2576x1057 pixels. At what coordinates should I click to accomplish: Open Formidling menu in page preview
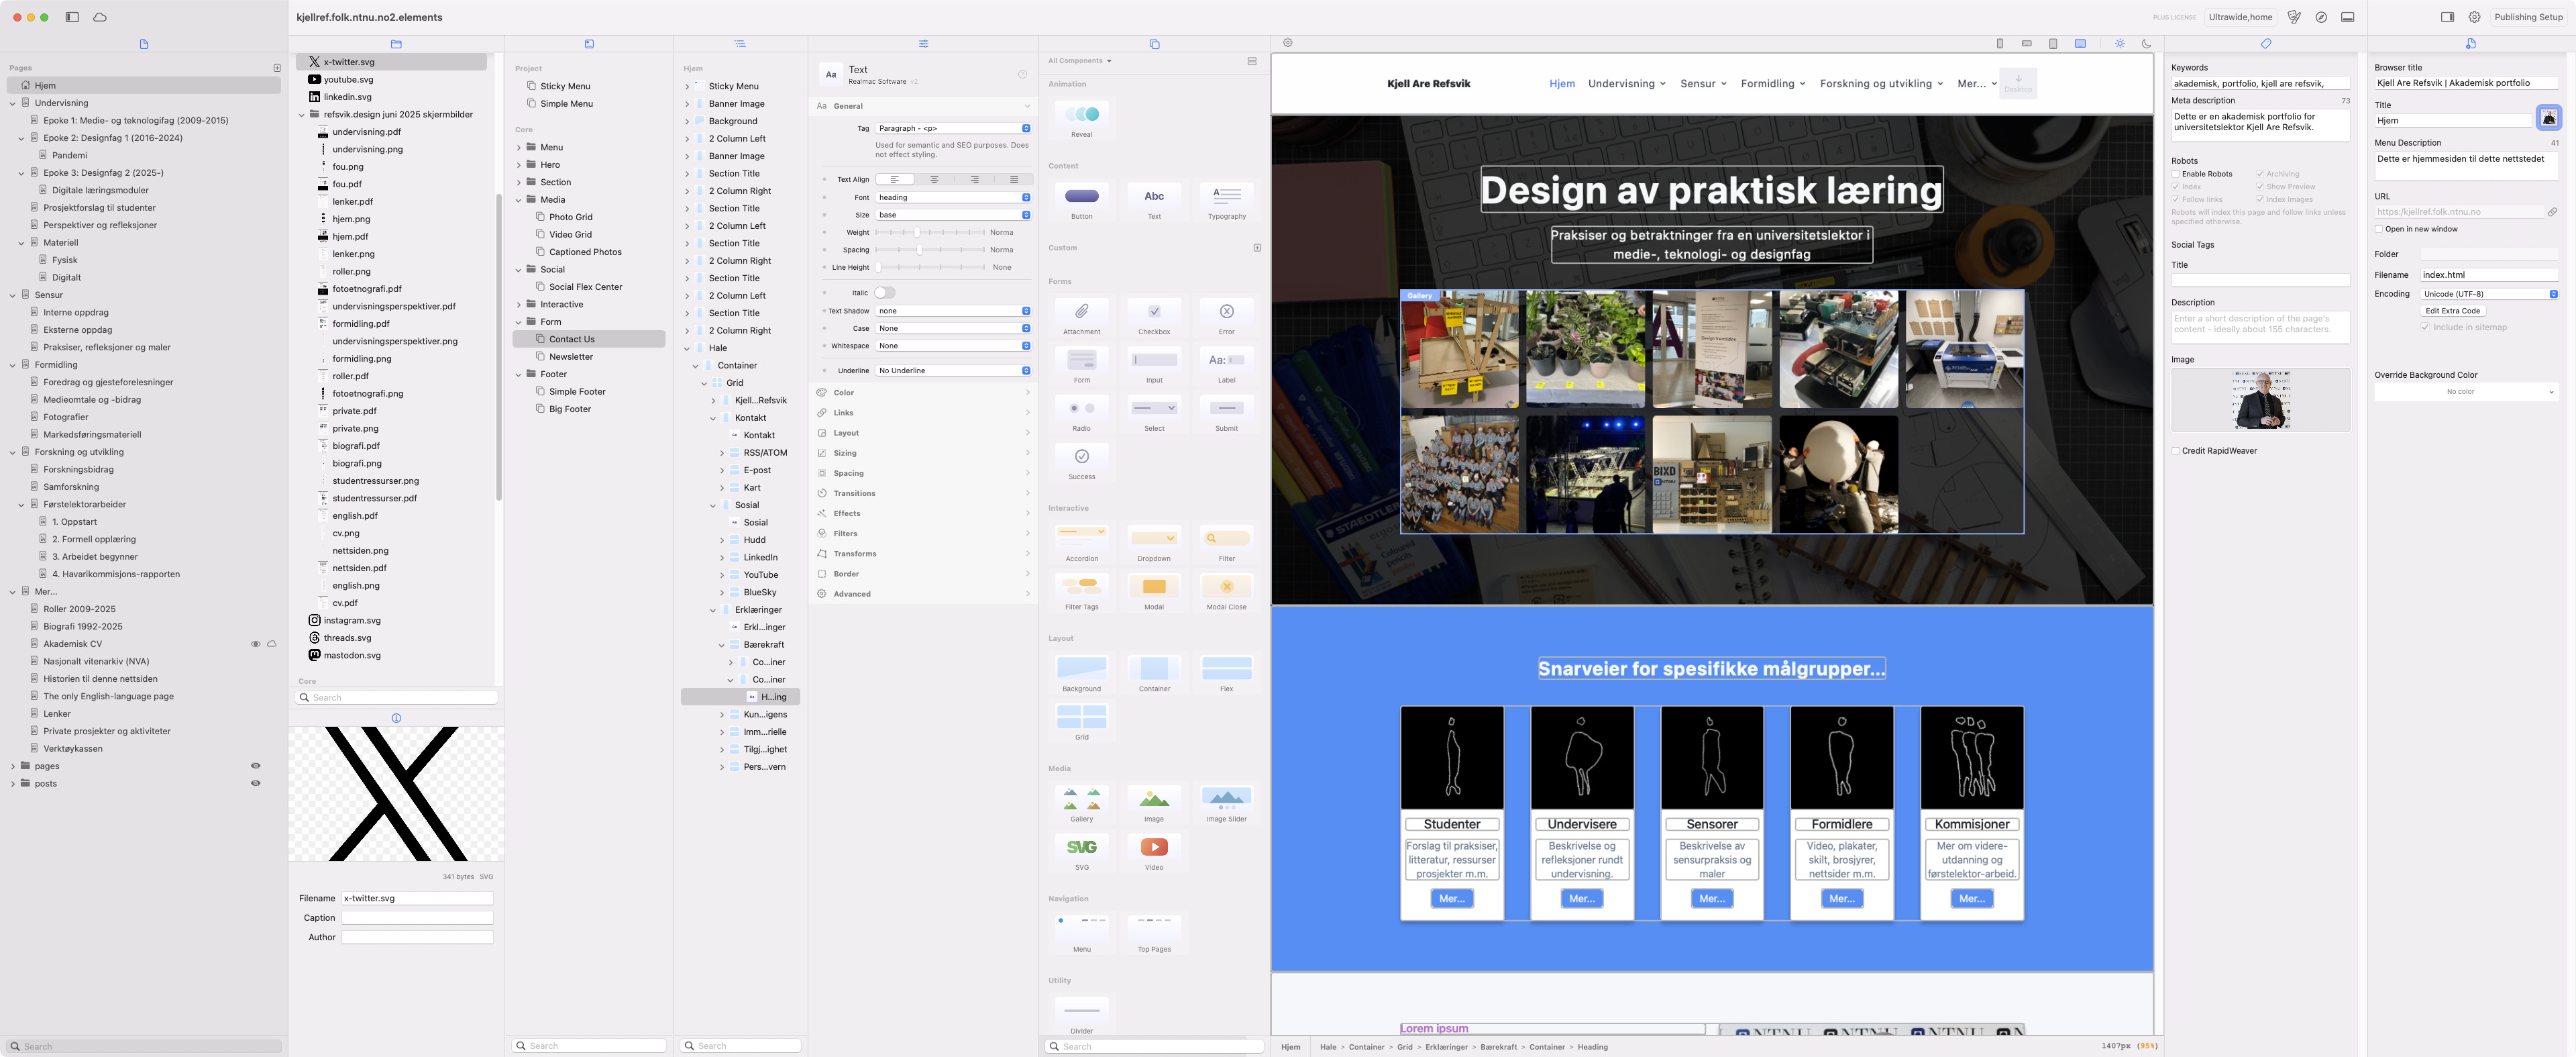(1773, 84)
